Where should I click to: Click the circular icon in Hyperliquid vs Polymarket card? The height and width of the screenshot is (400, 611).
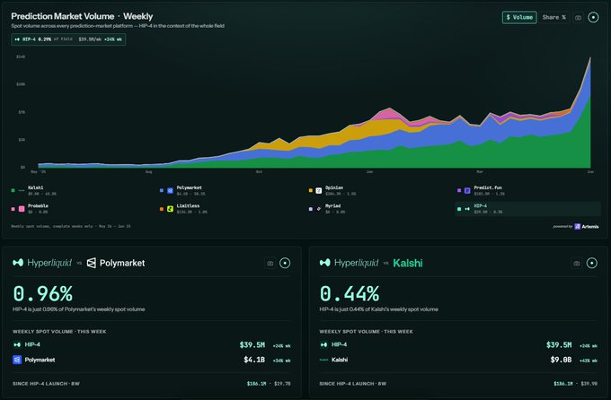click(285, 263)
